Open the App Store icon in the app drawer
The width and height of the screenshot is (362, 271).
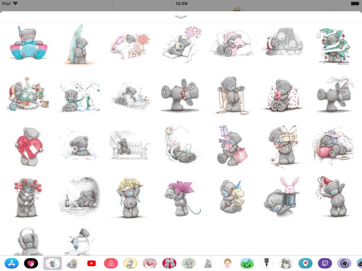(11, 263)
